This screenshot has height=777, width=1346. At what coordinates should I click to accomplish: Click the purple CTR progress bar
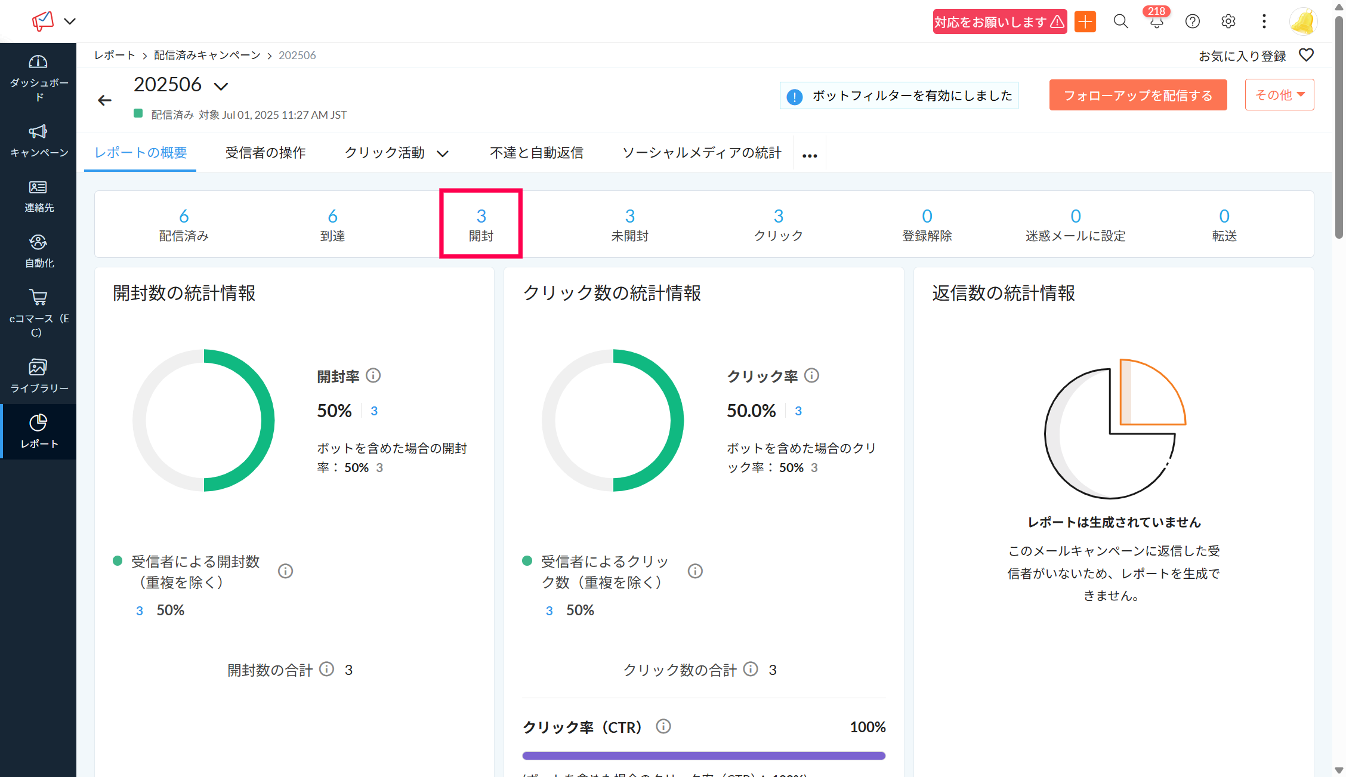(703, 756)
